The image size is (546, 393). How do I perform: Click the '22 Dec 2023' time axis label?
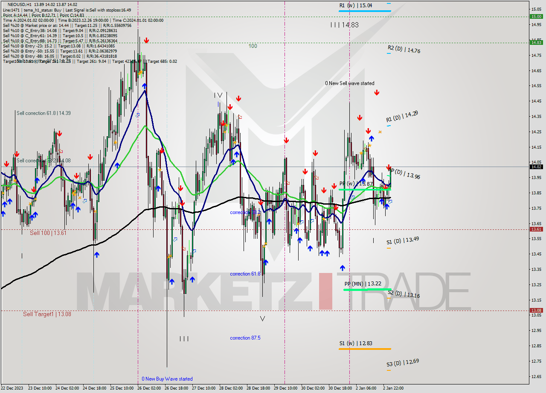12,388
